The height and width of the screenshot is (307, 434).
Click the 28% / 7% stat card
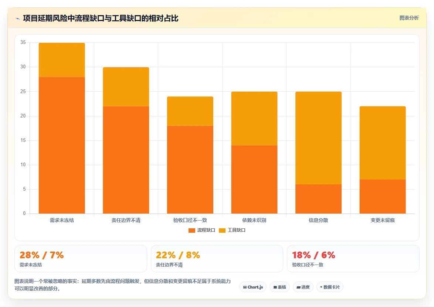[81, 259]
